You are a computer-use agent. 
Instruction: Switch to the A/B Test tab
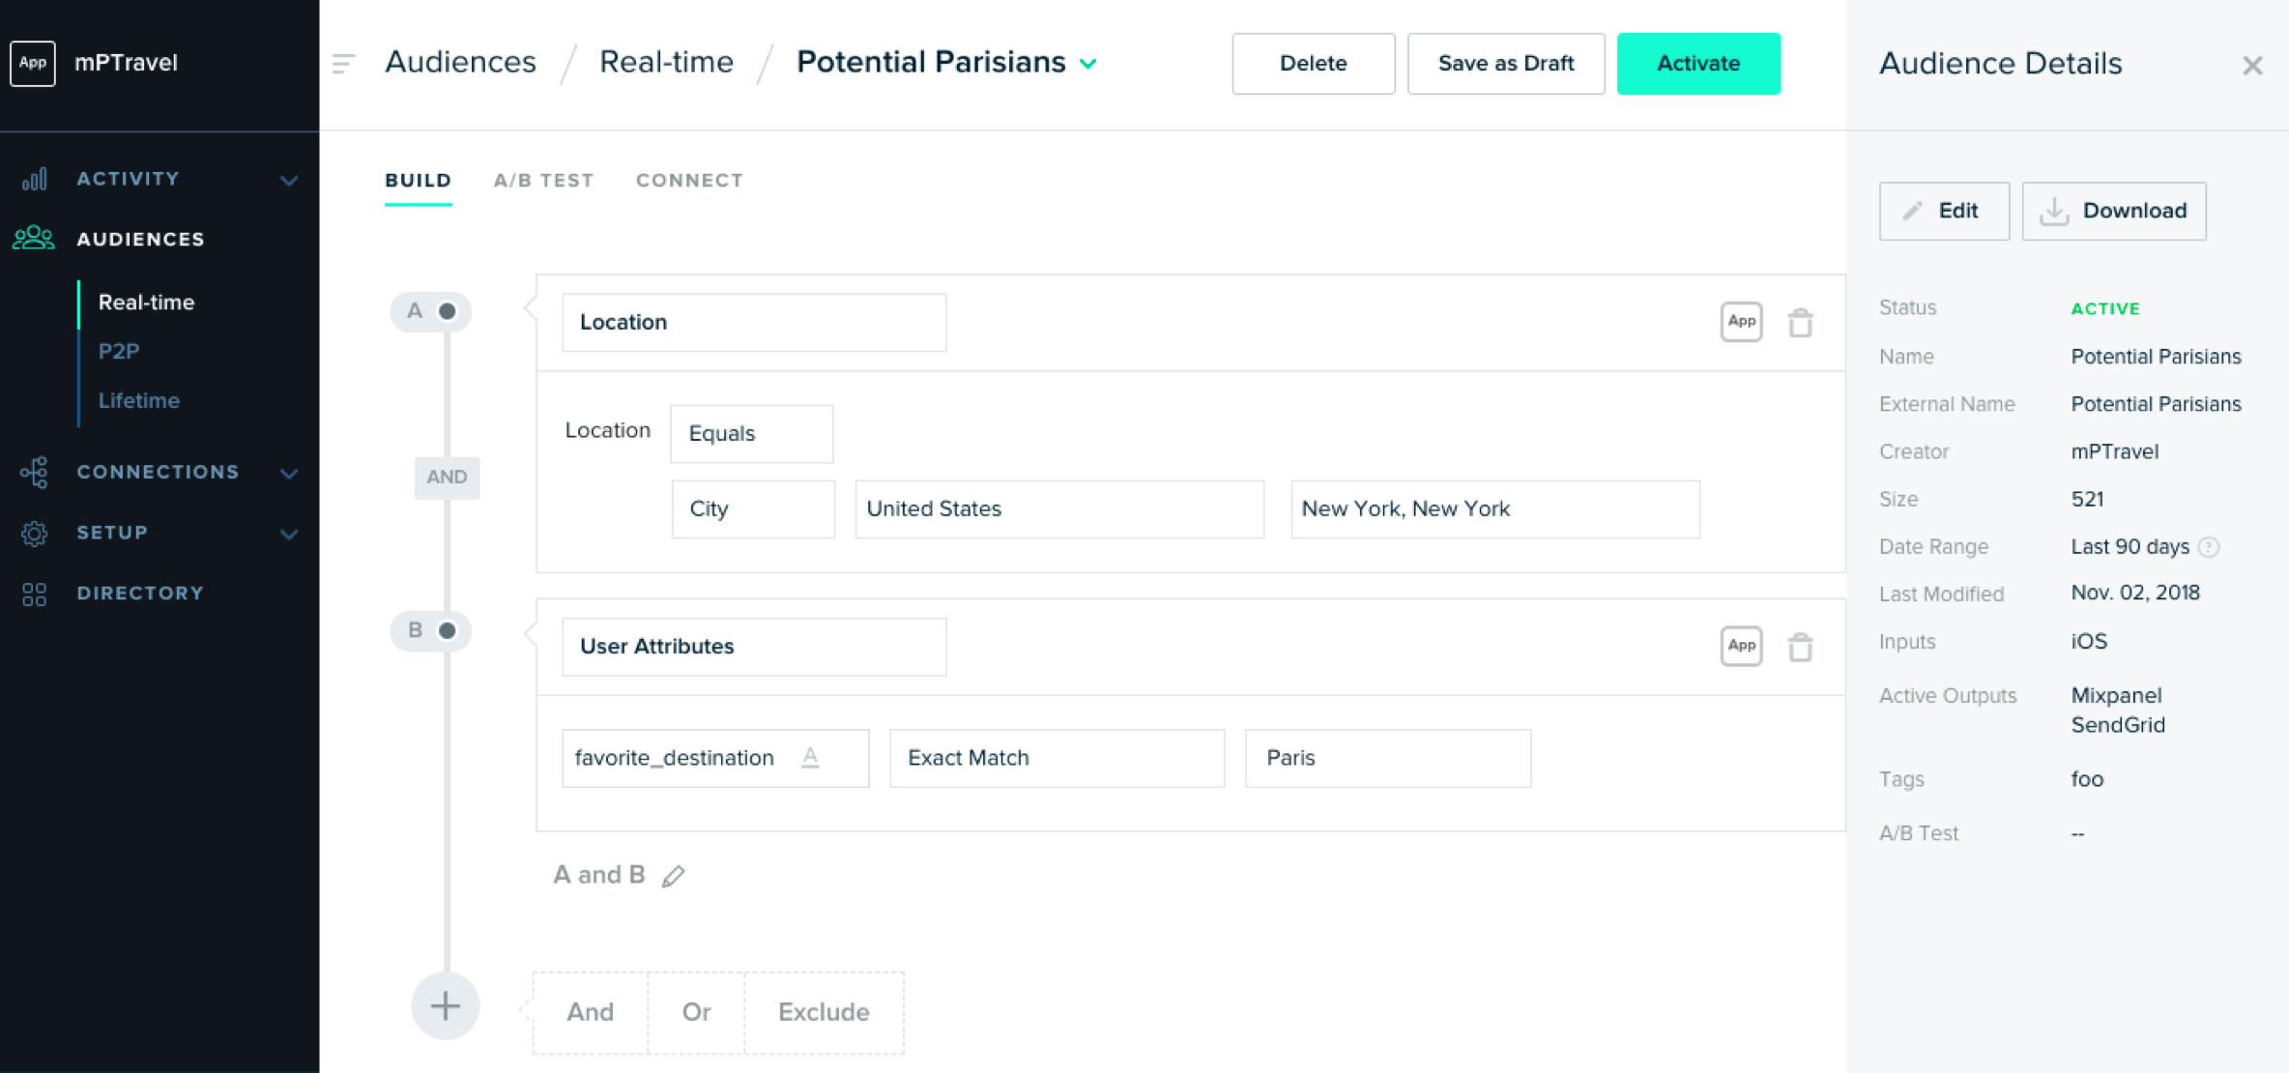coord(541,180)
